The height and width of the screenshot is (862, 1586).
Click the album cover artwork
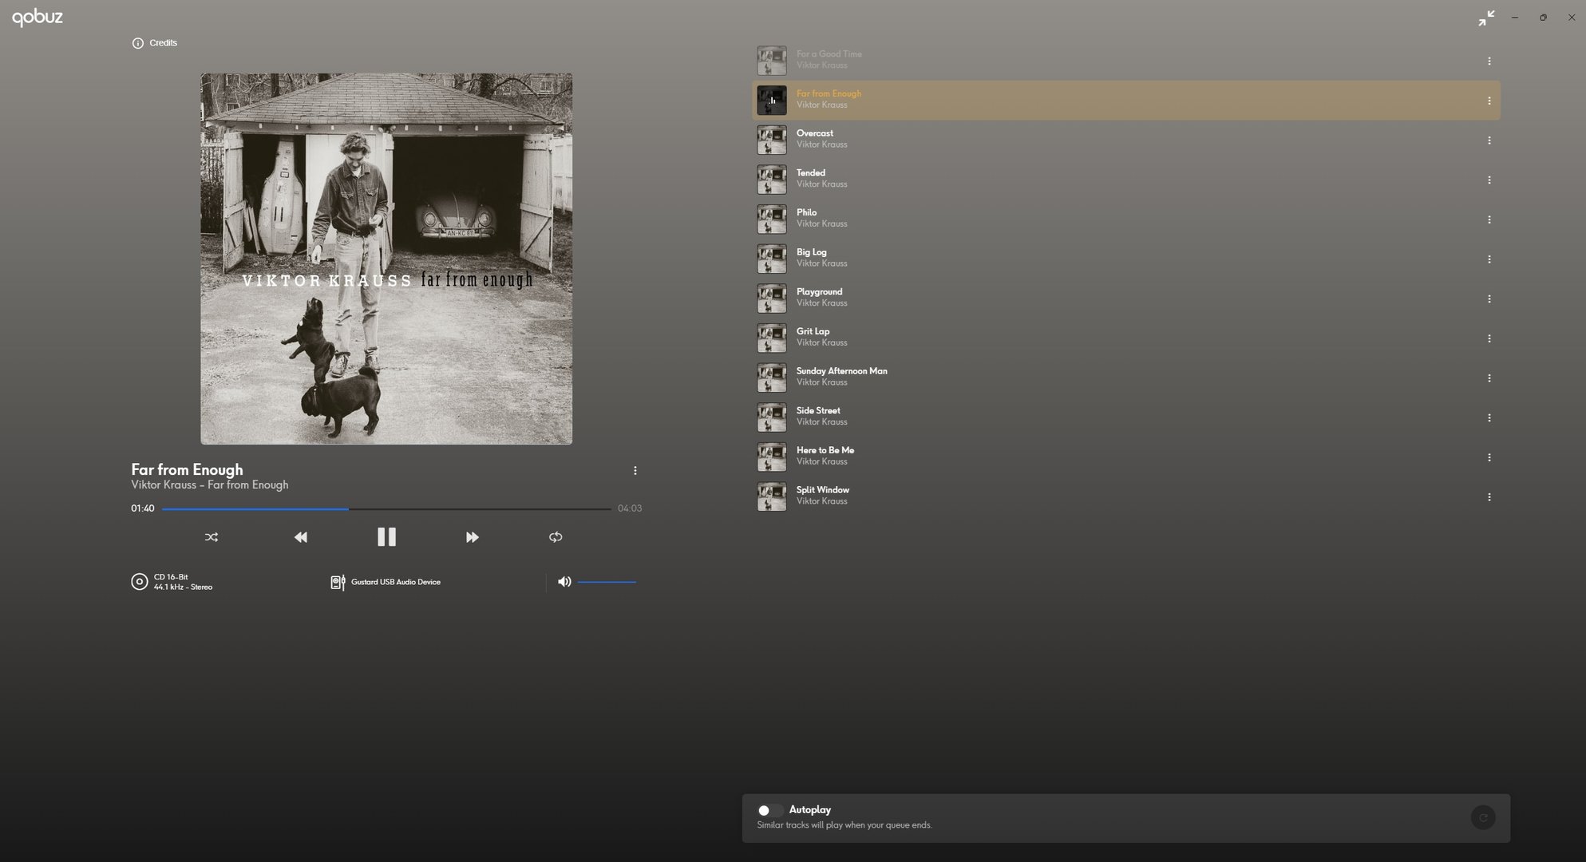[x=386, y=259]
